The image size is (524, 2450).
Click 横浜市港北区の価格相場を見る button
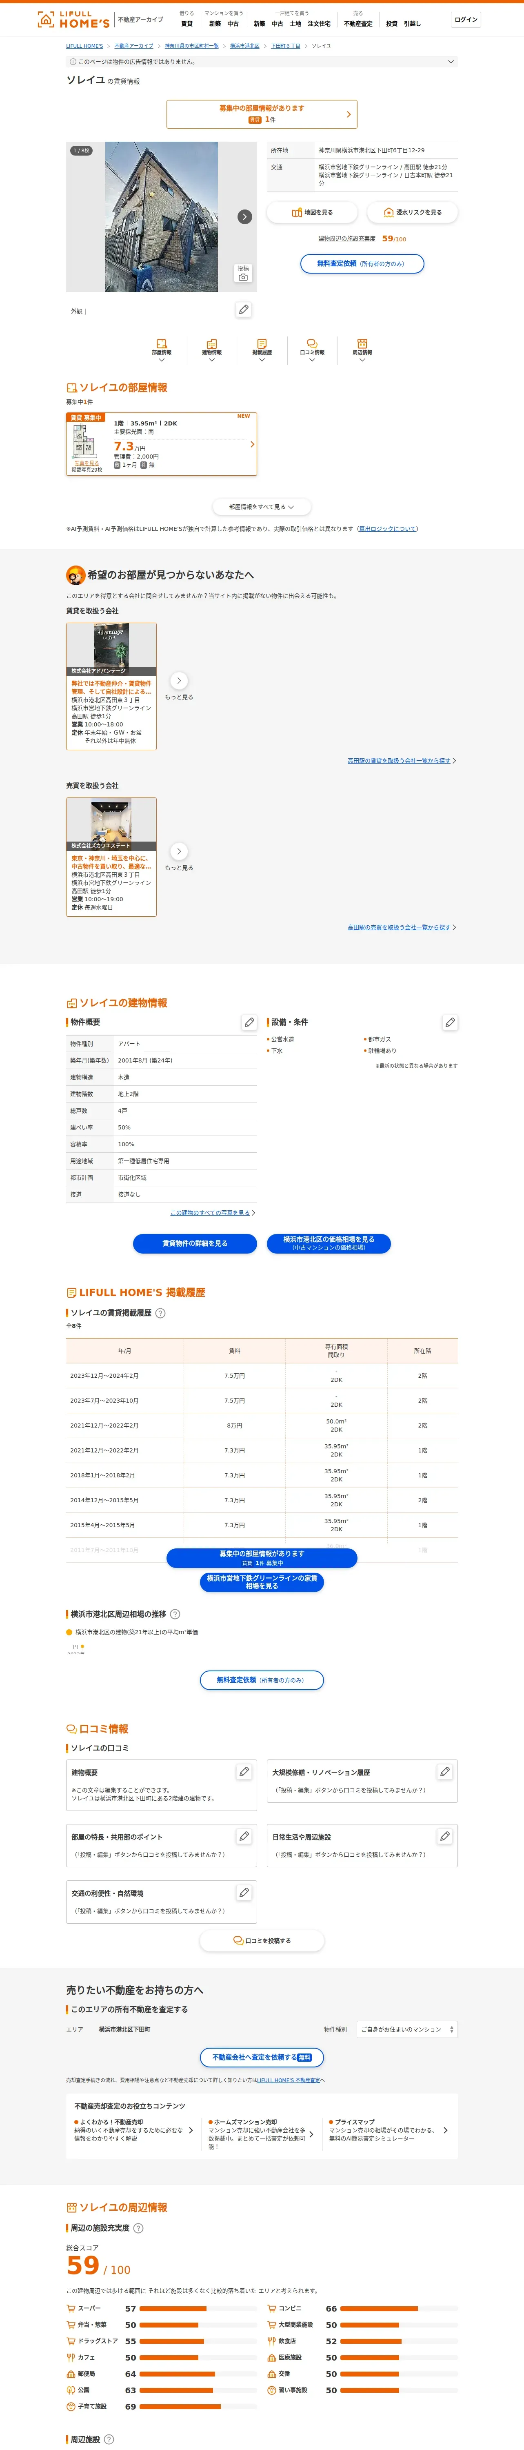point(329,1243)
